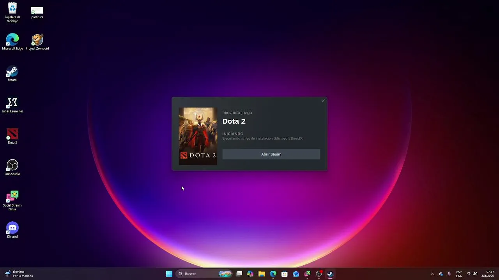This screenshot has height=280, width=499.
Task: Close the Dota 2 launch dialog
Action: coord(323,101)
